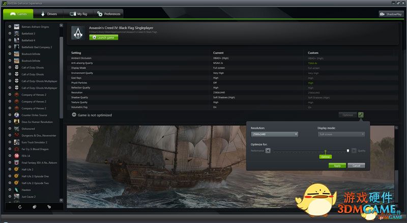Click the 'Texture Quality' setting row
The height and width of the screenshot is (223, 407).
(x=232, y=102)
